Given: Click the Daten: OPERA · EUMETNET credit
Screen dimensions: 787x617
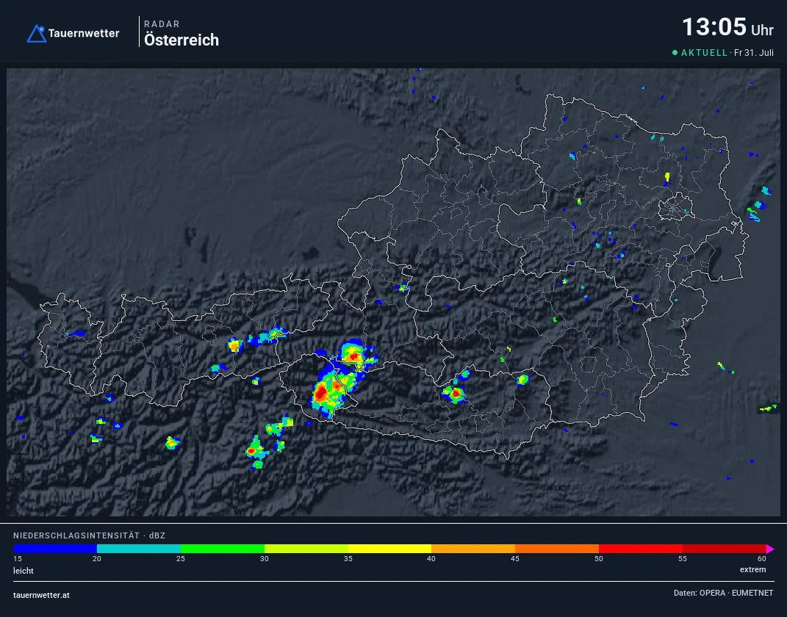Looking at the screenshot, I should tap(723, 593).
